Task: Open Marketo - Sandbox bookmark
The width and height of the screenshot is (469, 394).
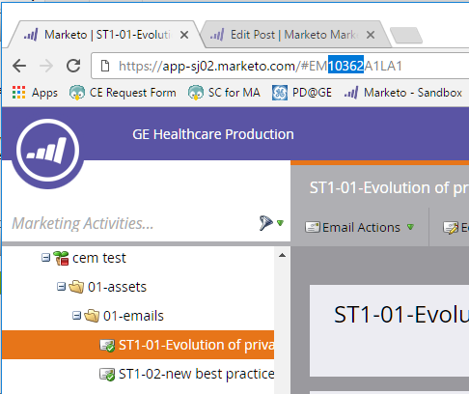Action: [x=403, y=93]
